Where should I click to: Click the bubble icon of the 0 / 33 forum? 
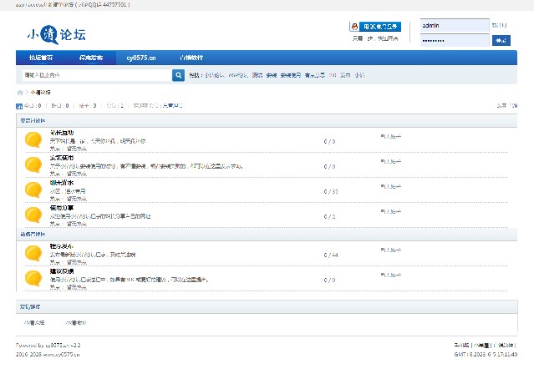(33, 189)
